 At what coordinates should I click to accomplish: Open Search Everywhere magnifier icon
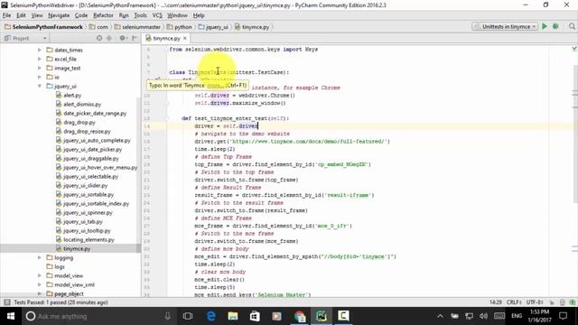[572, 26]
